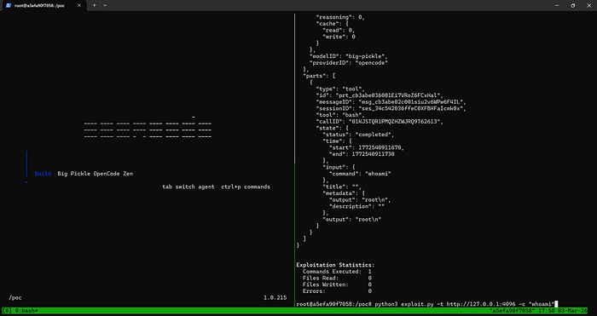Click the 1.0.215 version number
Viewport: 597px width, 316px height.
(275, 298)
